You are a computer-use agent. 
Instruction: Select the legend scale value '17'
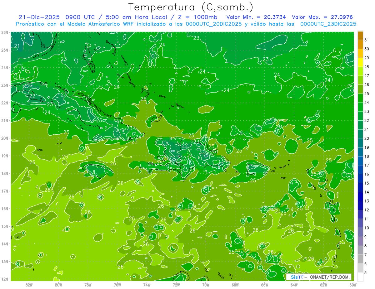[x=367, y=165]
